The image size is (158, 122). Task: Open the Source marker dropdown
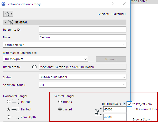tap(64, 45)
